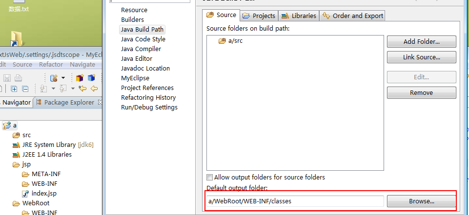Click the Default output folder text field

(295, 201)
